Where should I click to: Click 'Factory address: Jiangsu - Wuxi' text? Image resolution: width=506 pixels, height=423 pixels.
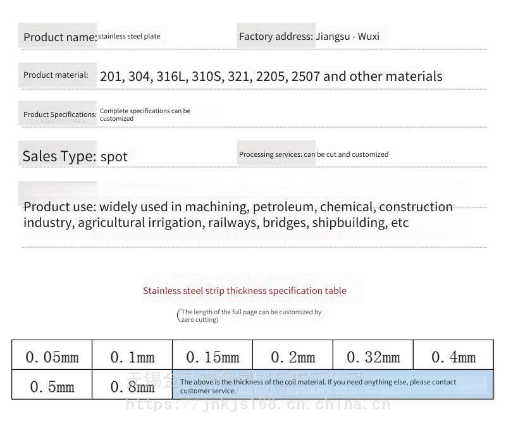coord(309,36)
